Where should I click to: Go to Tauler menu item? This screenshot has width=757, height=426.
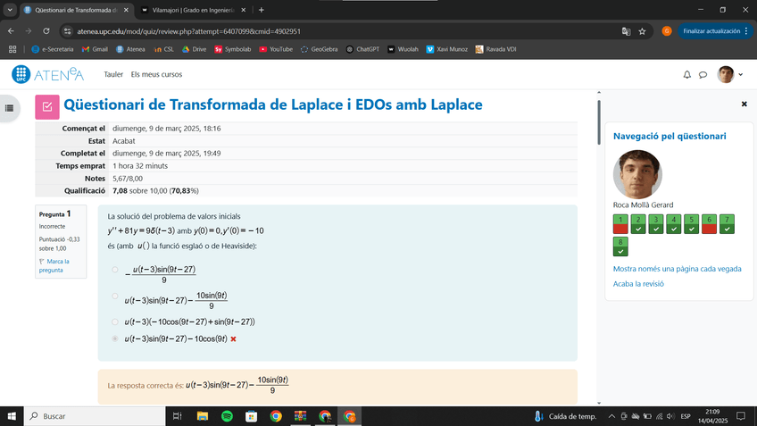113,74
